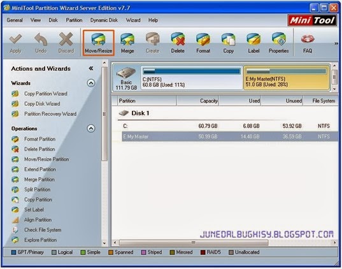Open the Wizard menu
Screen dimensions: 342x269
133,20
